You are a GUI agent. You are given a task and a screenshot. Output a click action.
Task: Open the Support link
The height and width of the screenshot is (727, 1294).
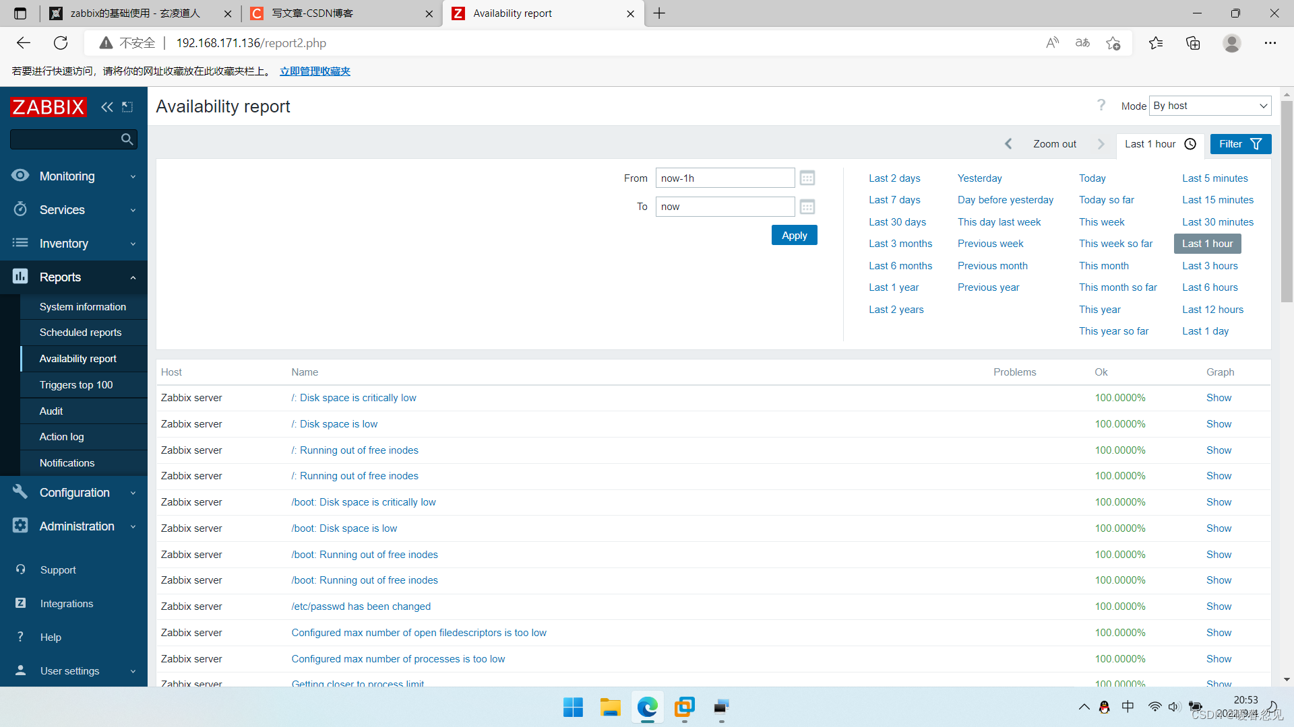[x=58, y=570]
